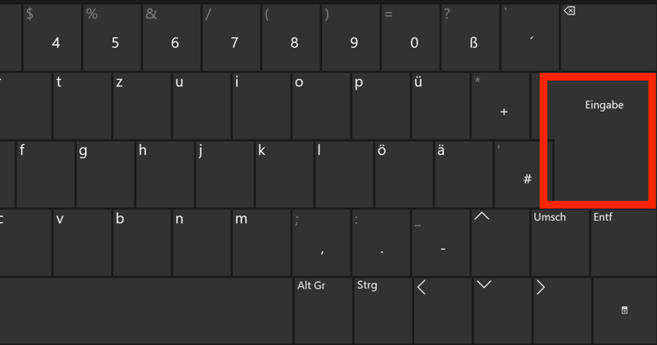657x345 pixels.
Task: Tap the number 7 key
Action: coord(231,37)
